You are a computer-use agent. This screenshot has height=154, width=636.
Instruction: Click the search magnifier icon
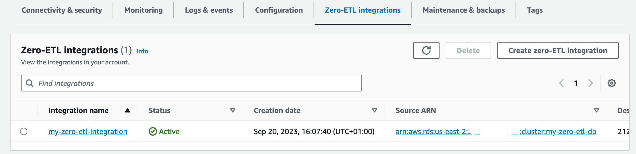click(30, 83)
